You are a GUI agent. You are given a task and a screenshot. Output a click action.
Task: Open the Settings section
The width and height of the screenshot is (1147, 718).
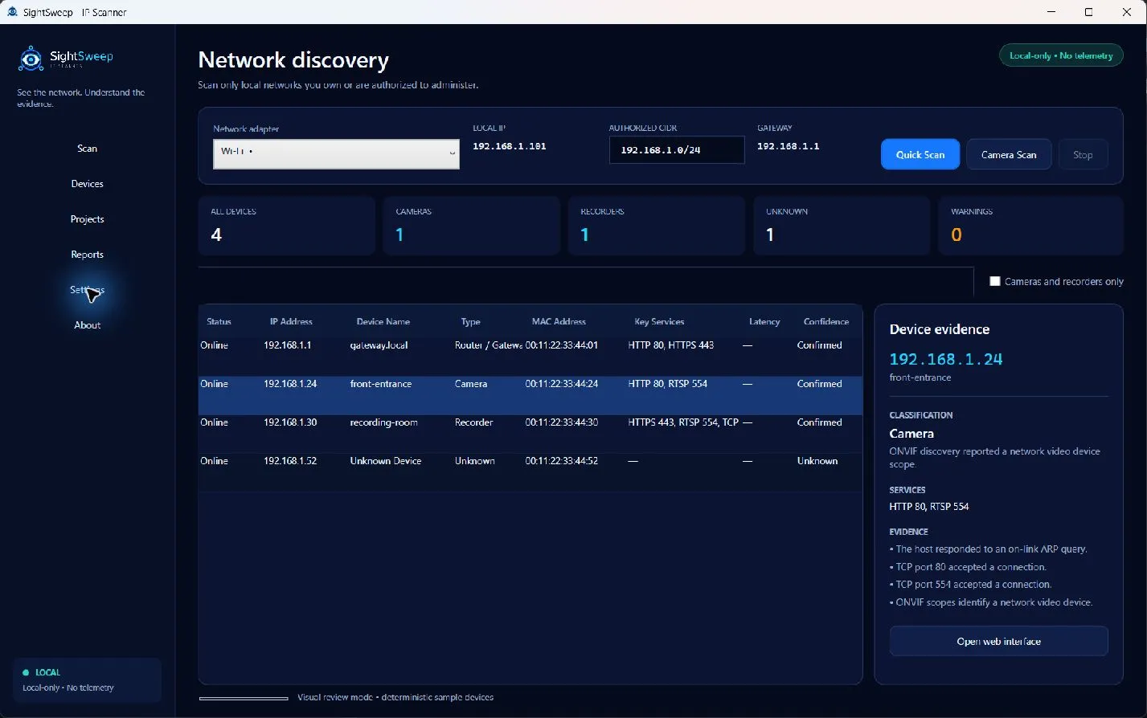pyautogui.click(x=87, y=290)
